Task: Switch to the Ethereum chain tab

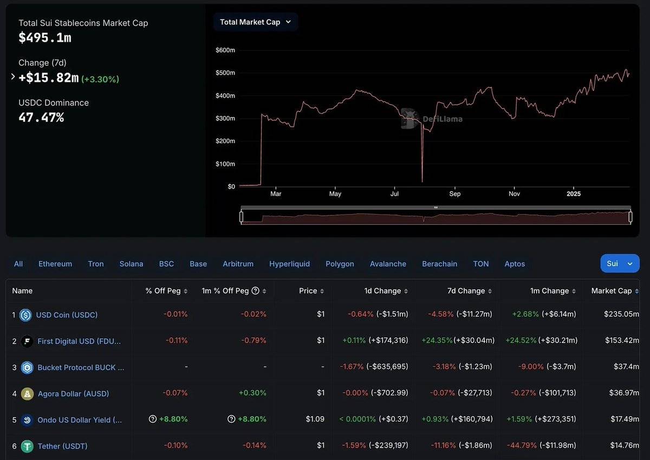Action: (x=55, y=264)
